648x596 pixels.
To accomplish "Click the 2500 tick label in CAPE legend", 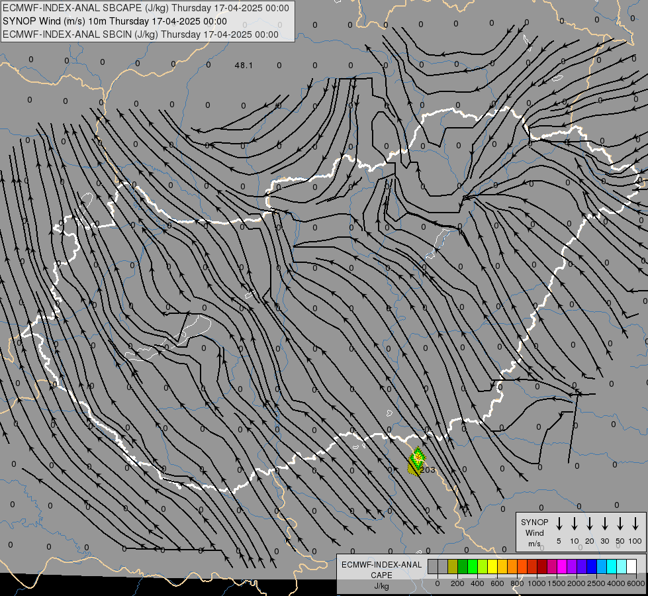I will coord(596,583).
